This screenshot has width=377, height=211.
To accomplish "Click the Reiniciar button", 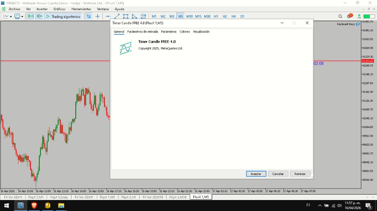I will pyautogui.click(x=300, y=174).
